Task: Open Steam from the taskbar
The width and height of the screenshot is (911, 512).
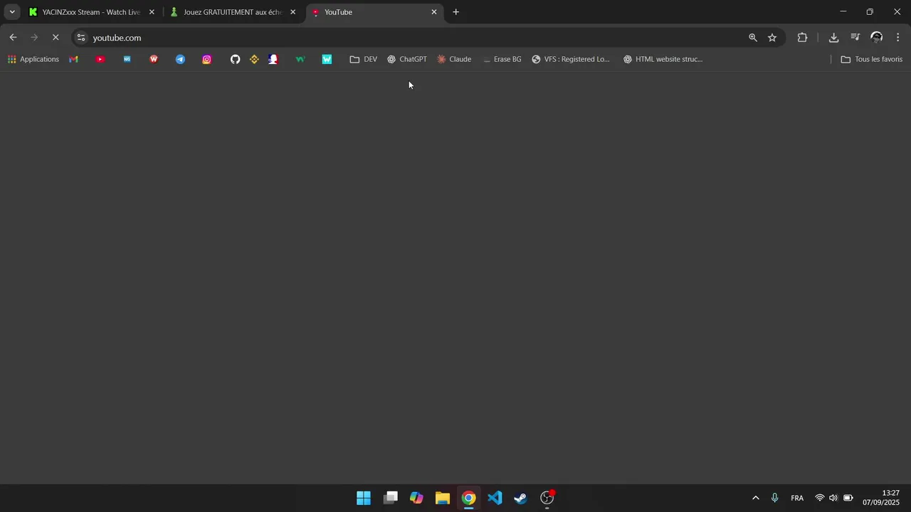Action: coord(521,498)
